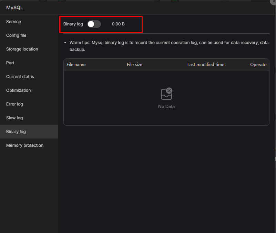This screenshot has height=233, width=276.
Task: Click the No Data label
Action: (x=166, y=107)
